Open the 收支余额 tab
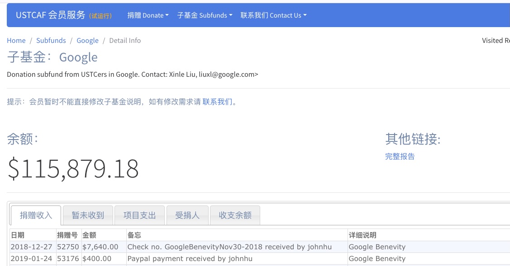 pos(234,215)
